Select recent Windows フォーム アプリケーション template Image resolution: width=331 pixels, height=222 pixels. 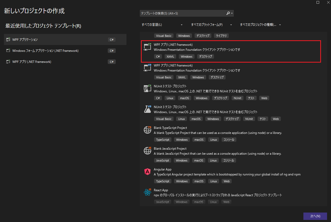point(45,51)
